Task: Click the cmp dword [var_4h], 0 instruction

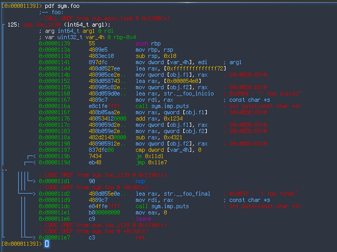Action: (x=168, y=150)
